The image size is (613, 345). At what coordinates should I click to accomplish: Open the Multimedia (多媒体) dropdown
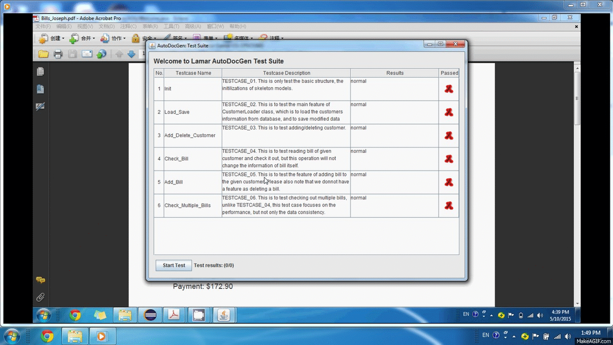242,38
